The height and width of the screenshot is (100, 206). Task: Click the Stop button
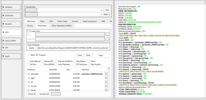pyautogui.click(x=107, y=10)
